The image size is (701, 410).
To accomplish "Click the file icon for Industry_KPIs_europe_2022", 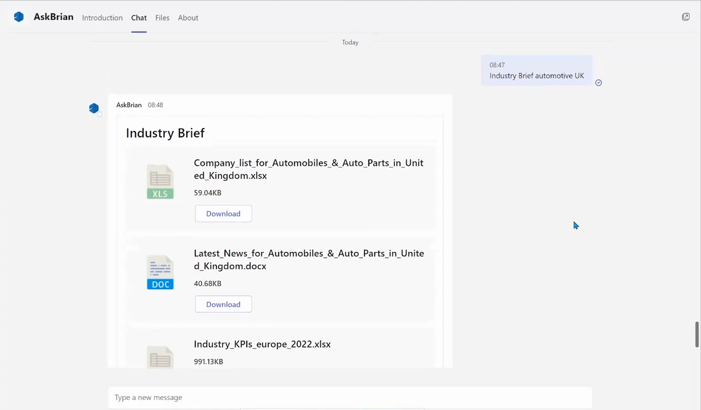I will click(x=160, y=357).
